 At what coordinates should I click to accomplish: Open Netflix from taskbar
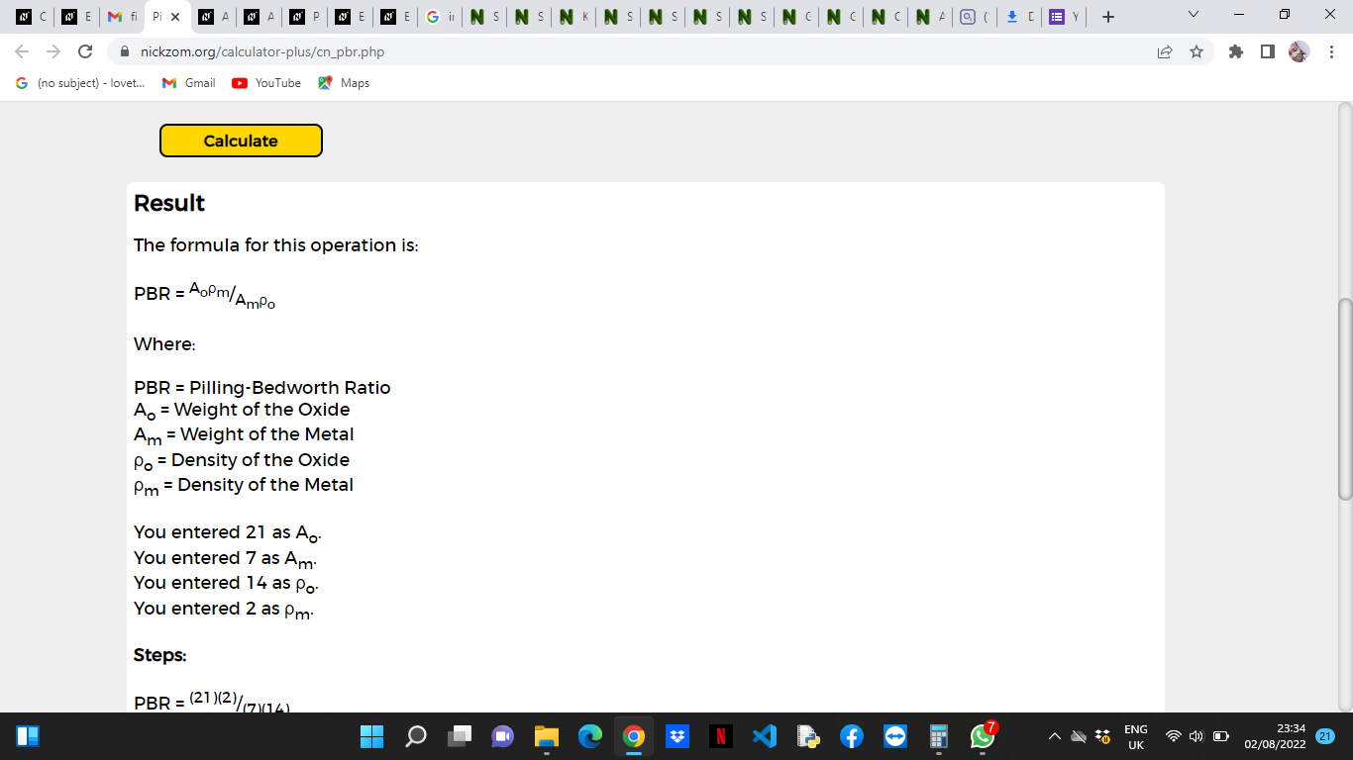click(721, 736)
